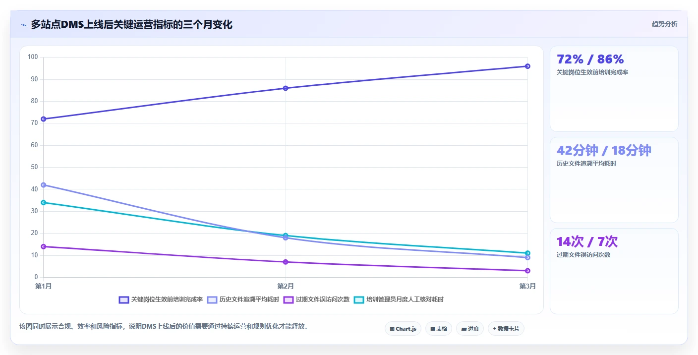Screen dimensions: 698x355
Task: Click the 进度 tag
Action: click(x=470, y=329)
